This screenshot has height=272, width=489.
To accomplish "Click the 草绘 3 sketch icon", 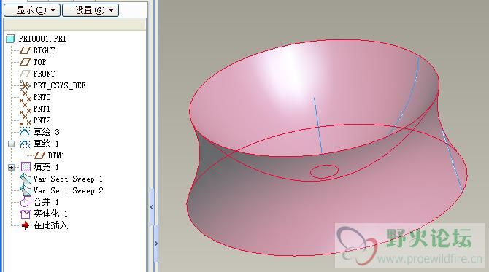I will tap(25, 132).
